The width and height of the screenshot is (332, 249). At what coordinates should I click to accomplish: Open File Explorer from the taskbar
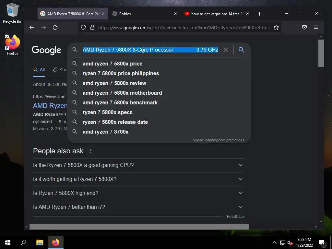point(40,243)
